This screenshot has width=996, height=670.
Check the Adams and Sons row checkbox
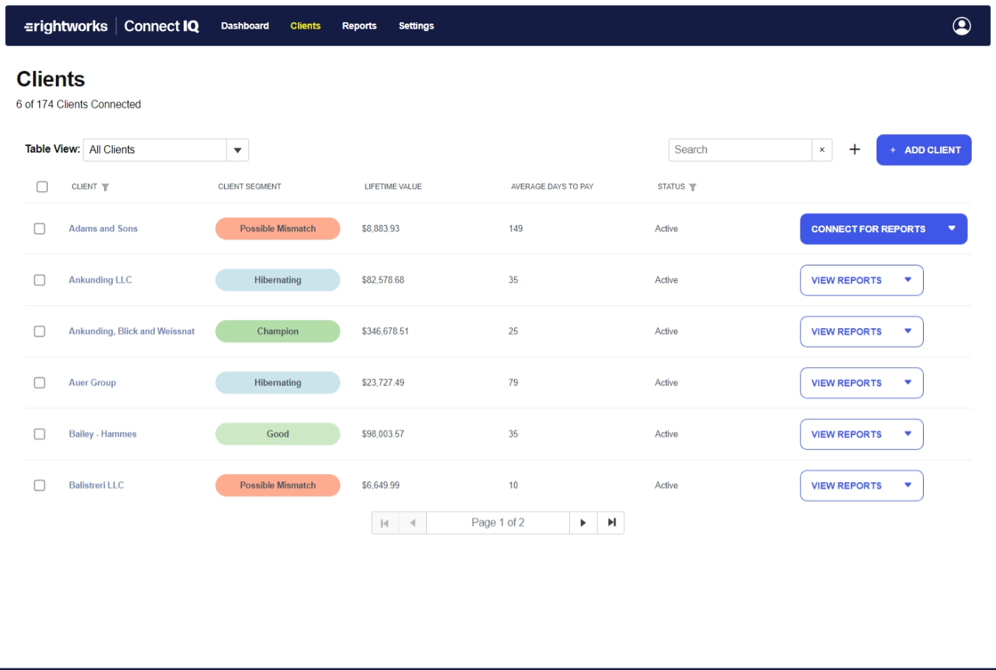point(42,228)
